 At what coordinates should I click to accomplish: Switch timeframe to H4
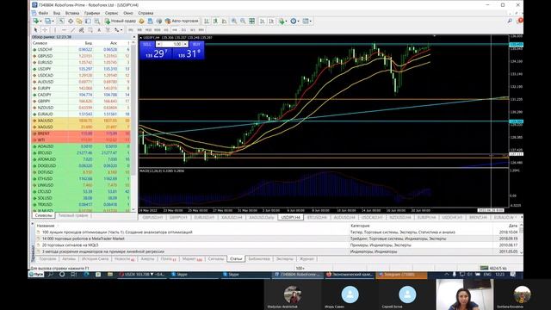(175, 30)
